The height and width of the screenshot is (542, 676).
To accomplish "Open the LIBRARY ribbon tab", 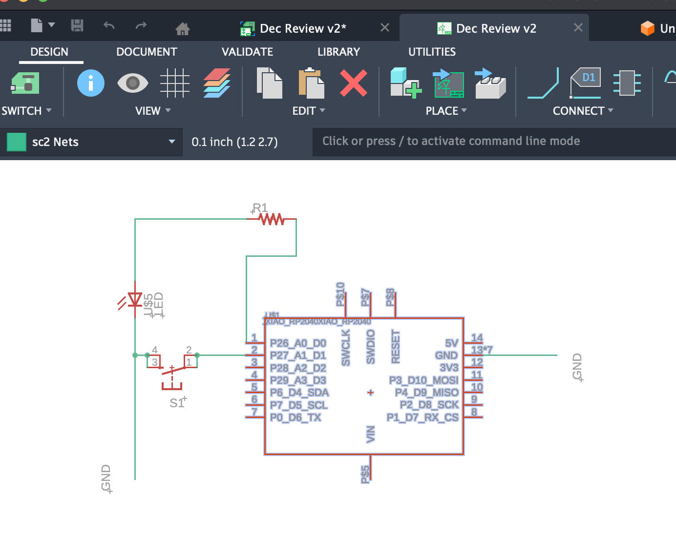I will coord(338,52).
